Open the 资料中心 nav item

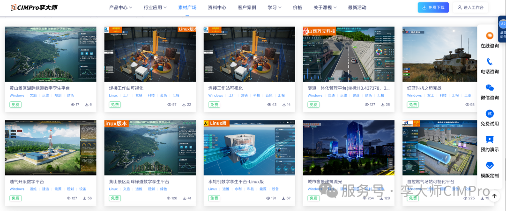click(x=217, y=7)
